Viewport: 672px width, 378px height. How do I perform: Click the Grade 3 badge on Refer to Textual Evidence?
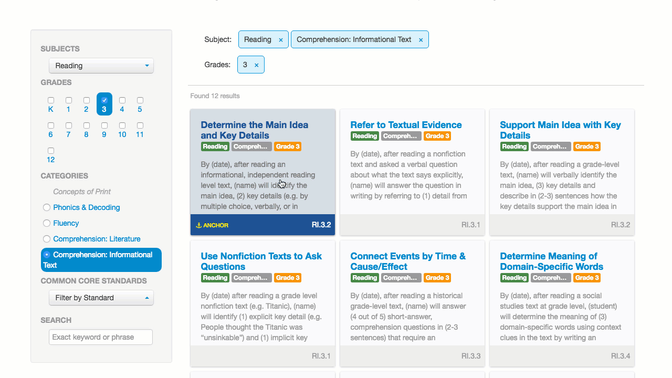click(437, 136)
